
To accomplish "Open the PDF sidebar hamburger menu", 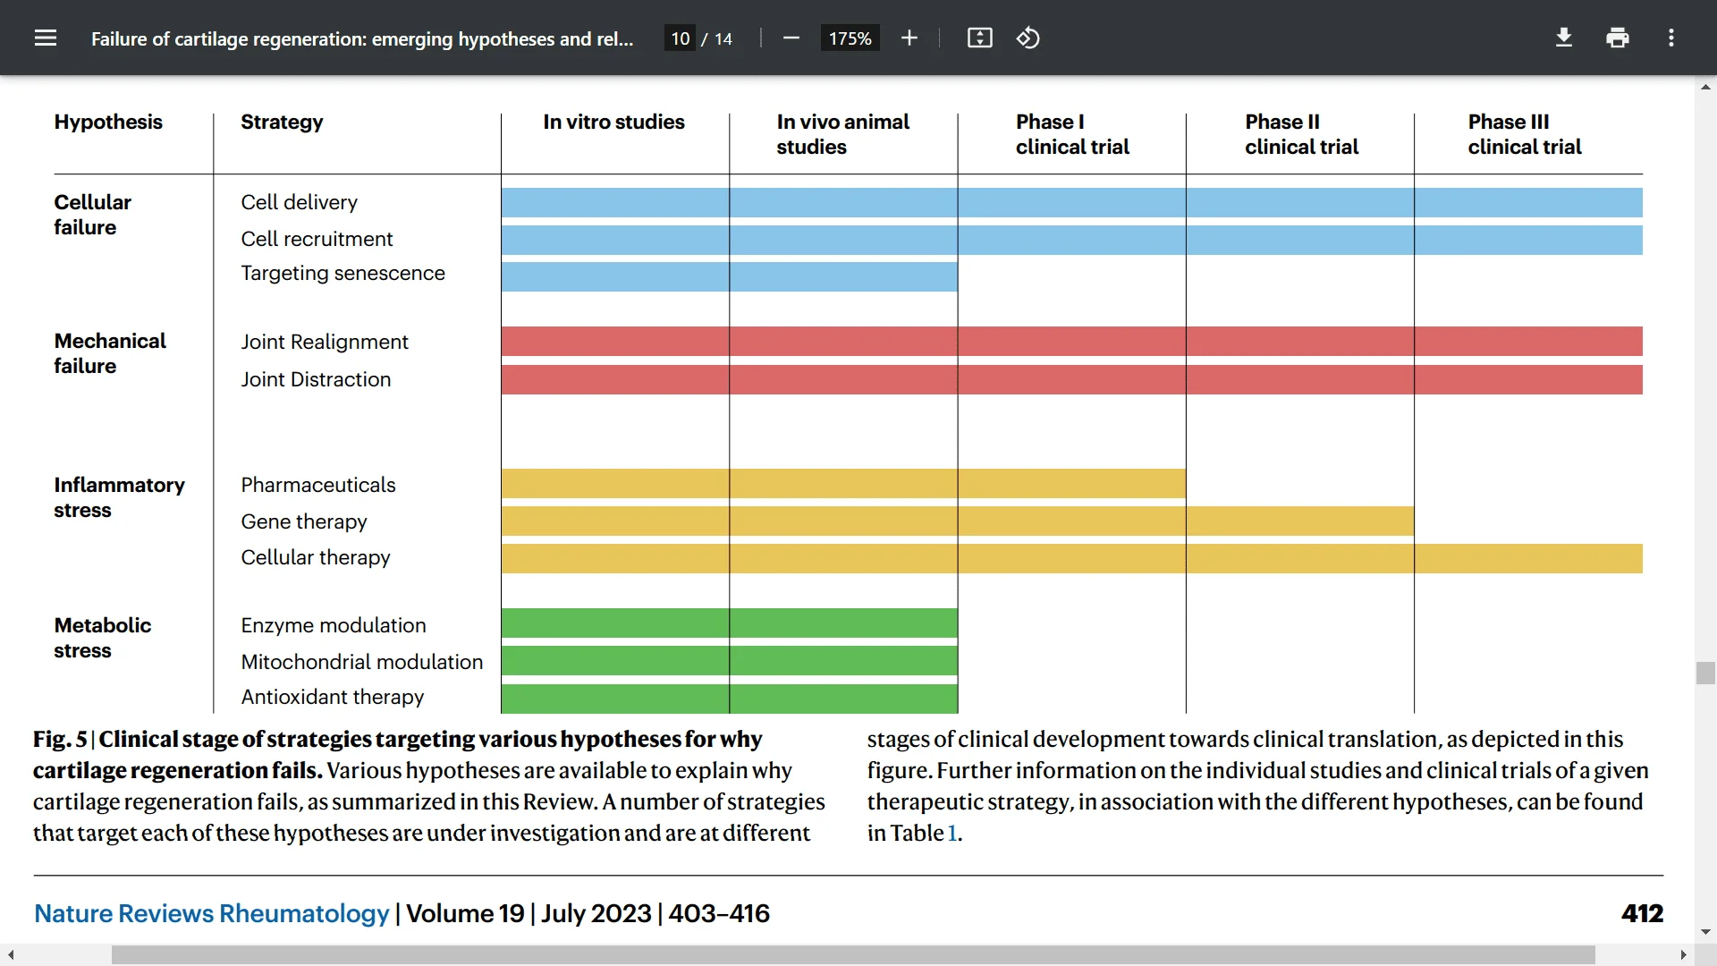I will click(46, 38).
